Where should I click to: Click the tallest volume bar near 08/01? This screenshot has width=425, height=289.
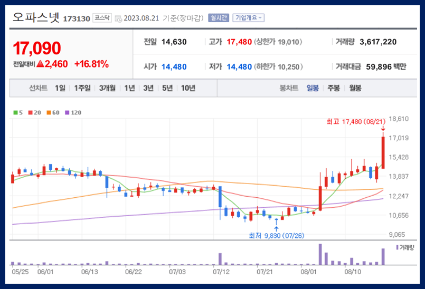(320, 254)
